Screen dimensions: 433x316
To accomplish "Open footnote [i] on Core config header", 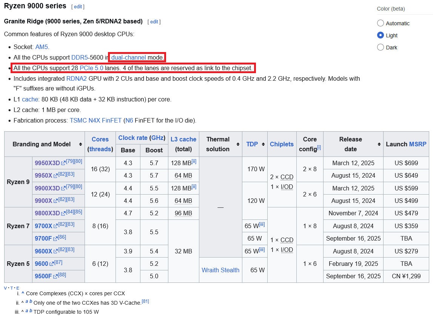I will (x=319, y=147).
